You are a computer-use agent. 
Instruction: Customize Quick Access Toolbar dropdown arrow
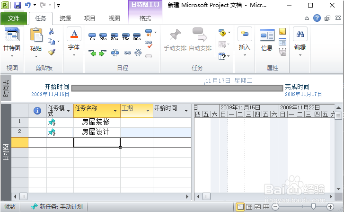[58, 5]
